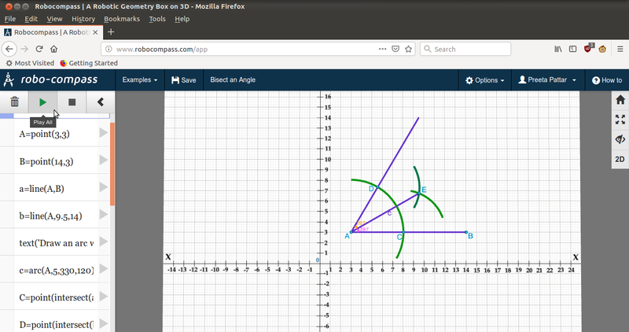Go to browser home page

click(x=53, y=49)
